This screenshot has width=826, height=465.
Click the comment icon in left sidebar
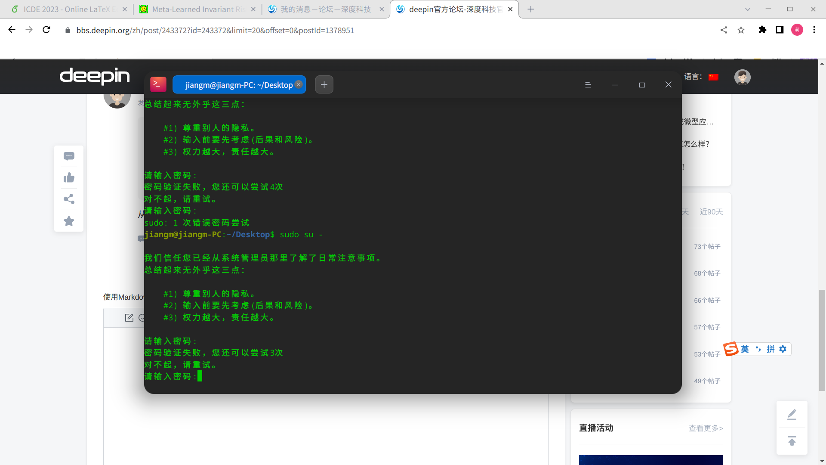pos(69,156)
